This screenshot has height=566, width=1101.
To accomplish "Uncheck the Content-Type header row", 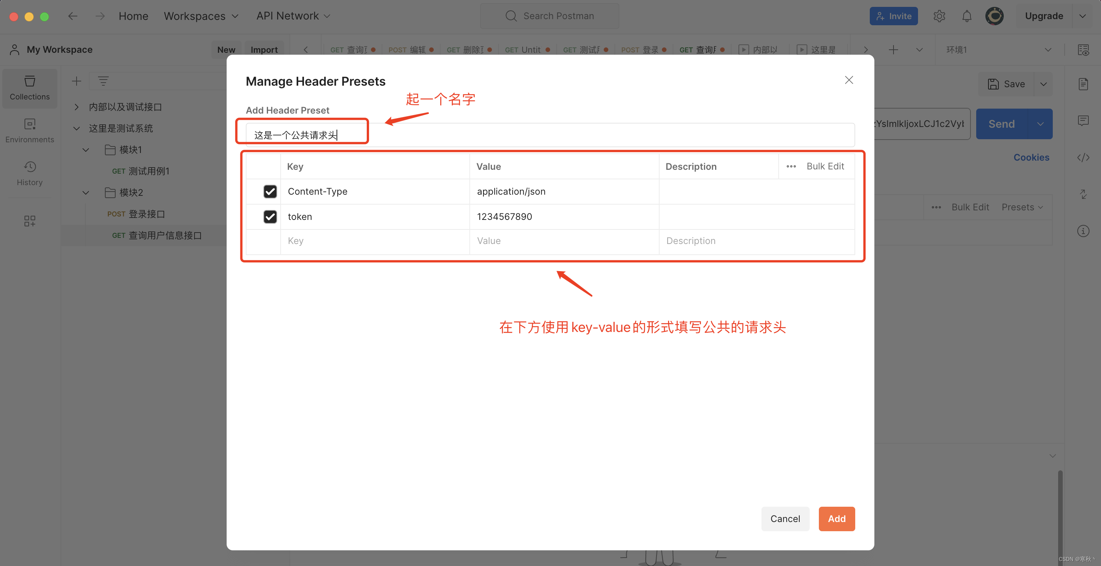I will (x=270, y=191).
